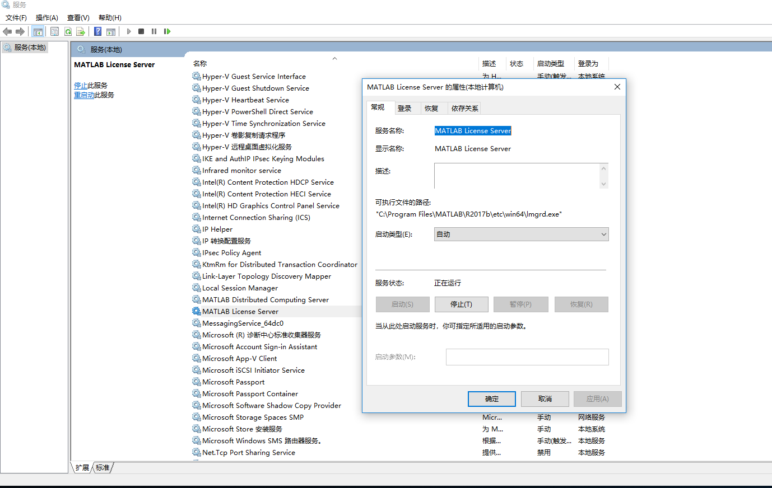Switch to the 标准 view tab at bottom
Viewport: 772px width, 488px height.
(103, 468)
